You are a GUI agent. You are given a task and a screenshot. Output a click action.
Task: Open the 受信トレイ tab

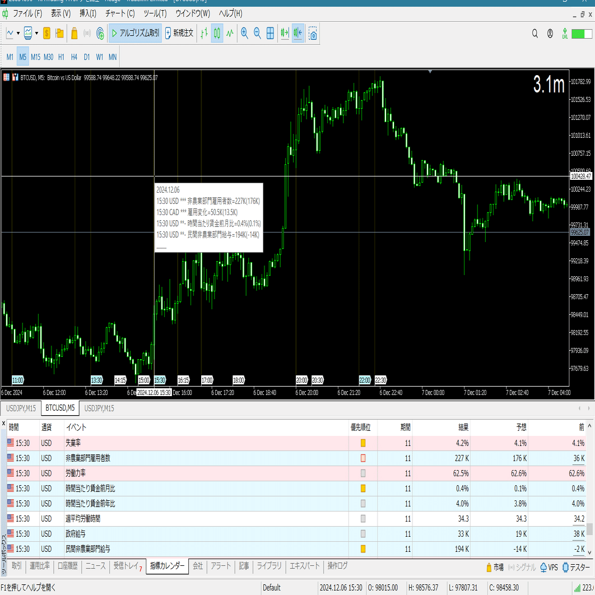[128, 566]
